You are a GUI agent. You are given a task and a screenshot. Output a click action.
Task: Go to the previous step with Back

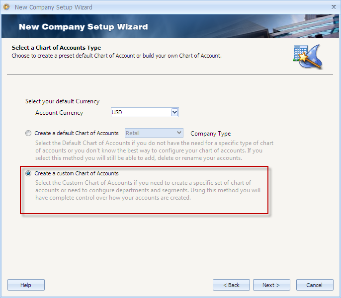tap(231, 285)
